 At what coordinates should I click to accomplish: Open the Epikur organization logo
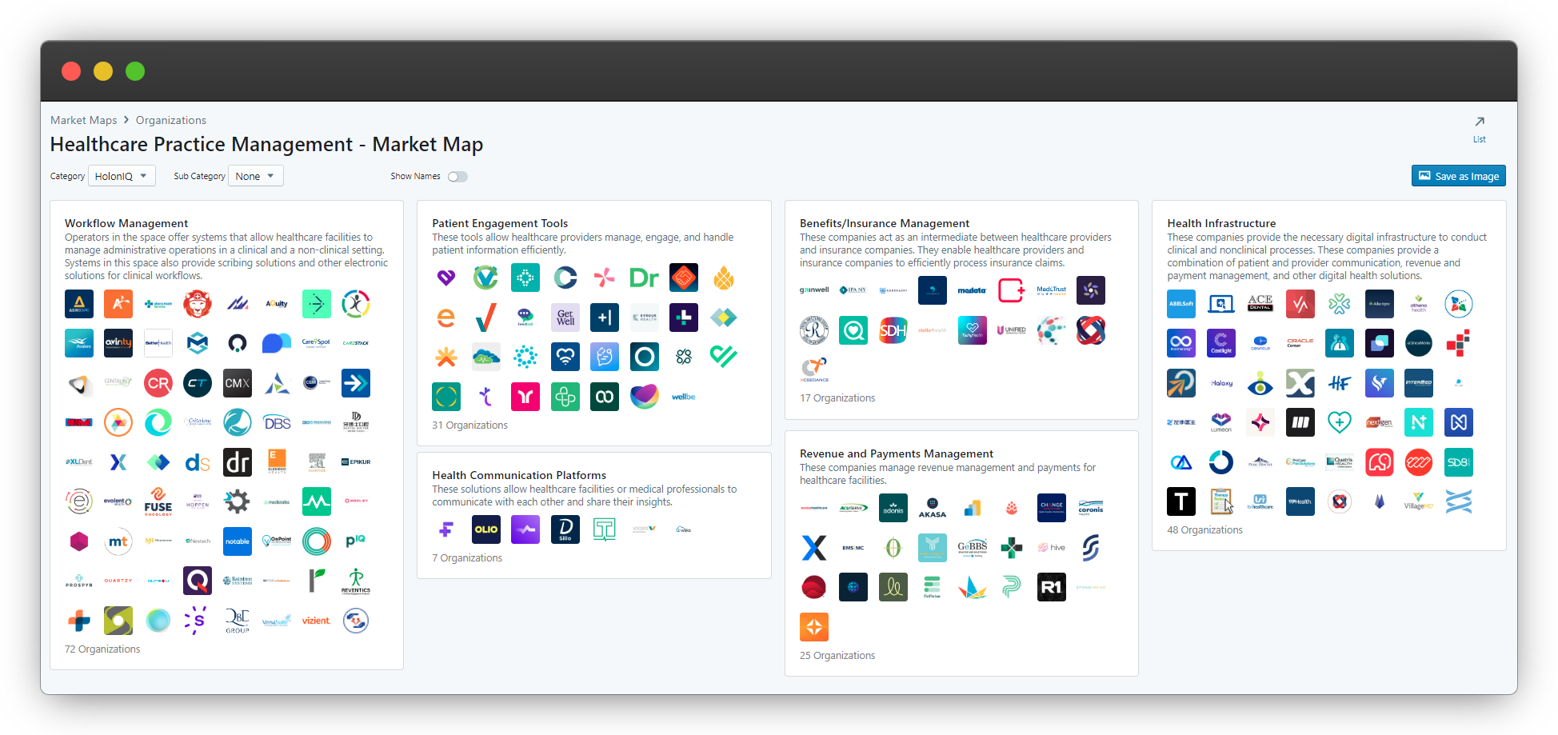[x=356, y=462]
